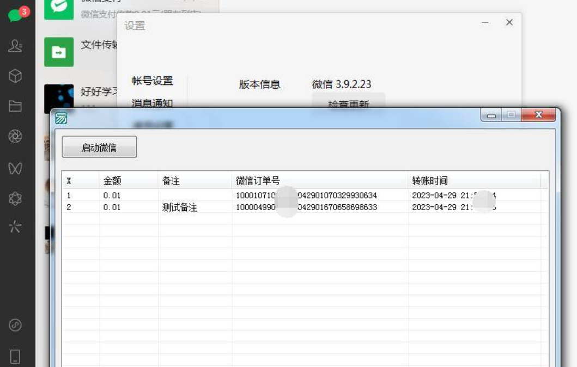Click the 版本信息 label in Settings
This screenshot has width=577, height=367.
259,84
